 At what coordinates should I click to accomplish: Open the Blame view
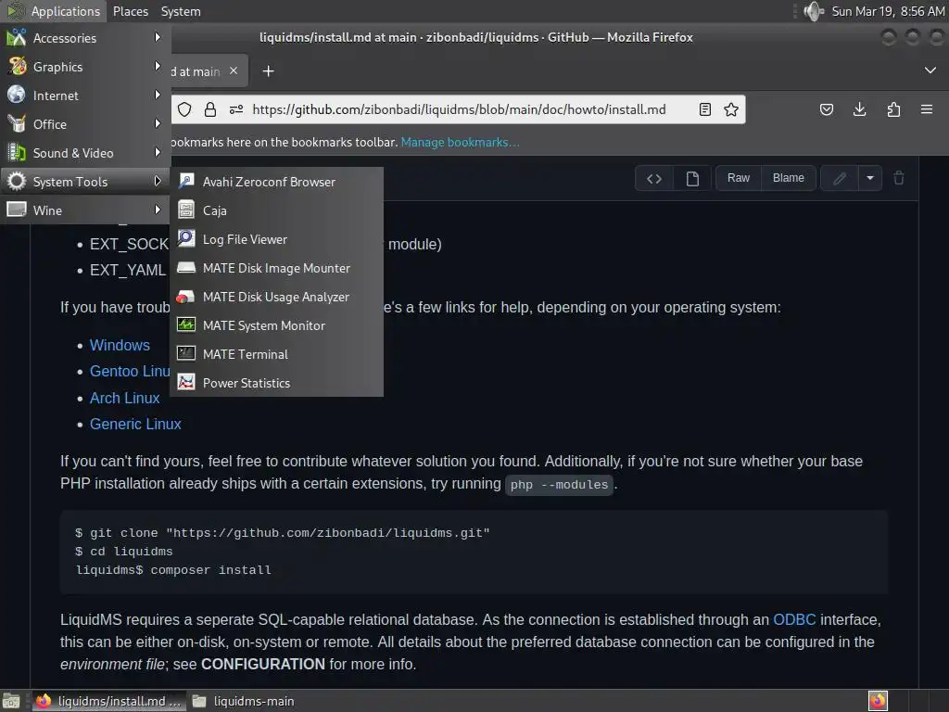789,178
